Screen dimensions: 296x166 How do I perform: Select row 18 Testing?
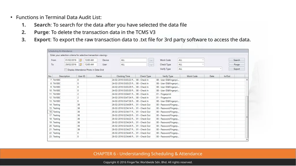point(146,119)
